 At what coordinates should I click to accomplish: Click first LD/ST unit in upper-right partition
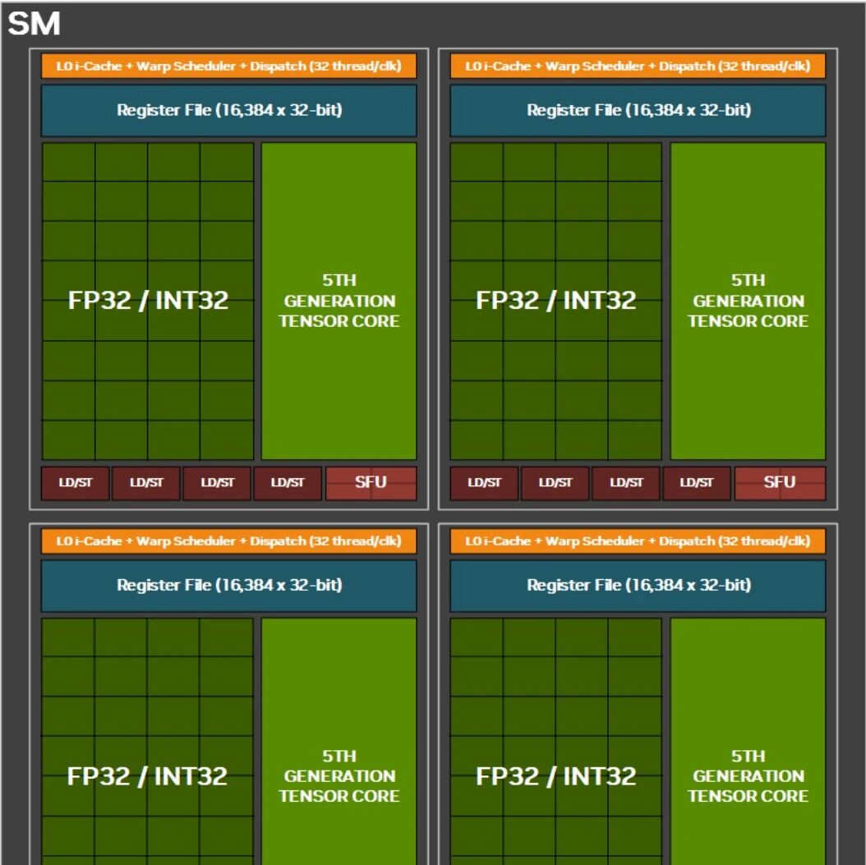[x=485, y=483]
